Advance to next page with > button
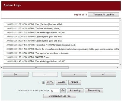This screenshot has width=122, height=101. [x=74, y=74]
